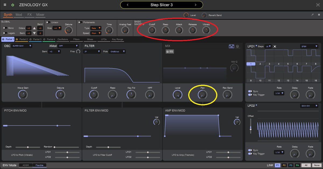Open the Portamento Type dropdown

pos(96,28)
